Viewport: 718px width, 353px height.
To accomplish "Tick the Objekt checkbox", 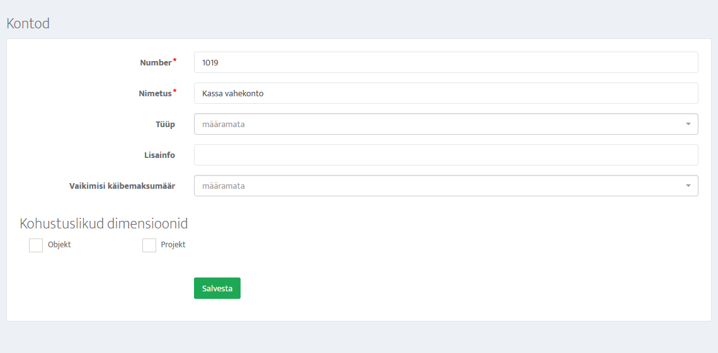I will tap(36, 245).
